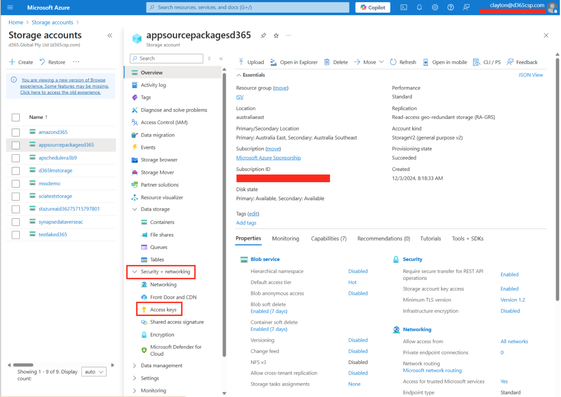The width and height of the screenshot is (561, 397).
Task: Pin appsourcepackagesd365 to dashboard
Action: 263,35
